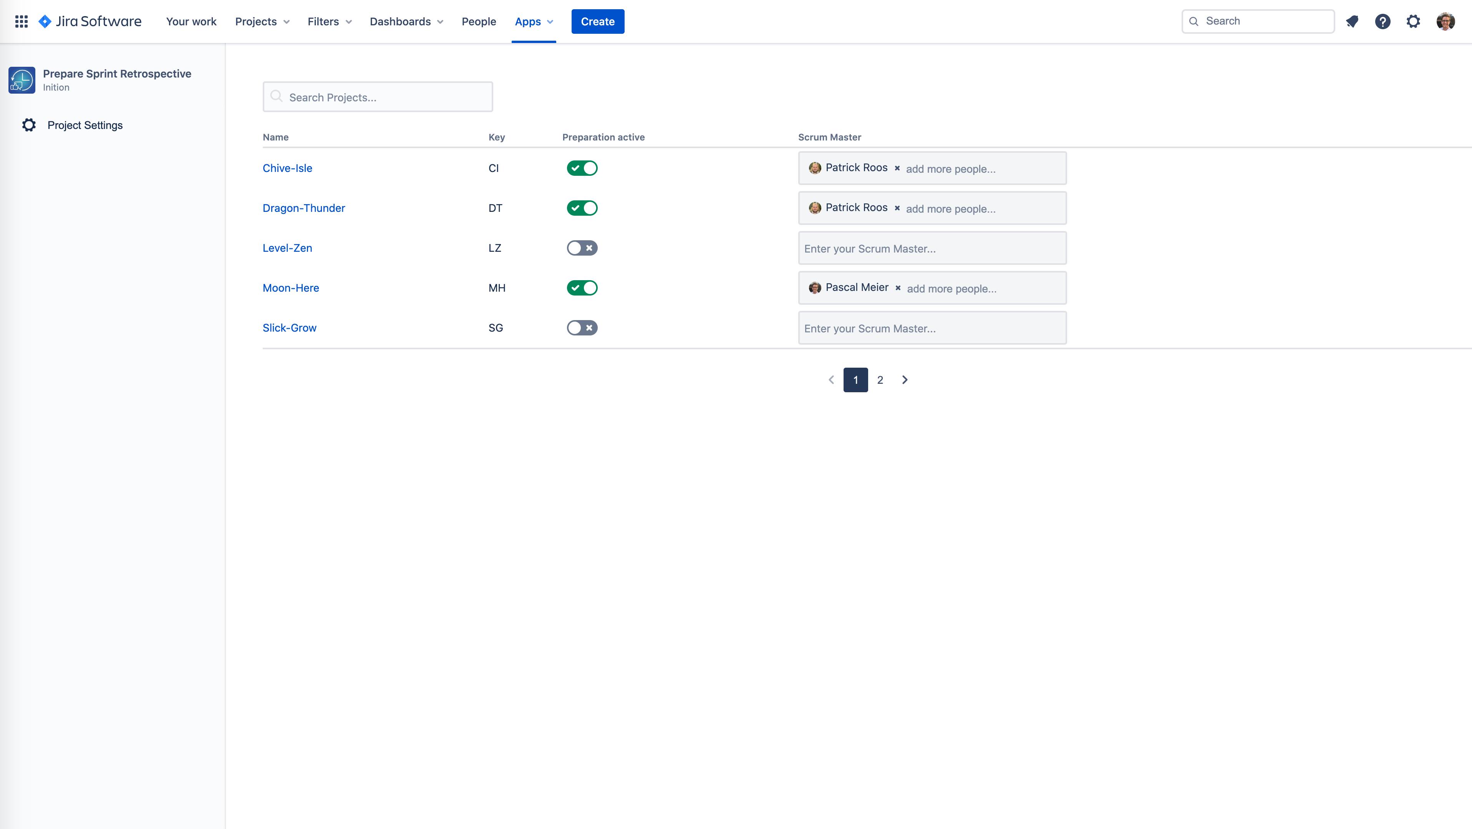Screen dimensions: 1472x829
Task: Open the app switcher grid icon
Action: coord(21,21)
